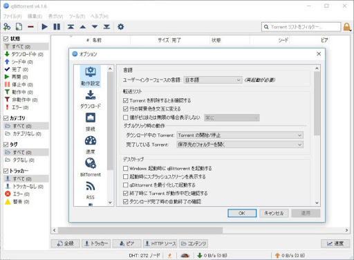Toggle 終了時に Torrent が動作中だと確認する

tap(126, 193)
